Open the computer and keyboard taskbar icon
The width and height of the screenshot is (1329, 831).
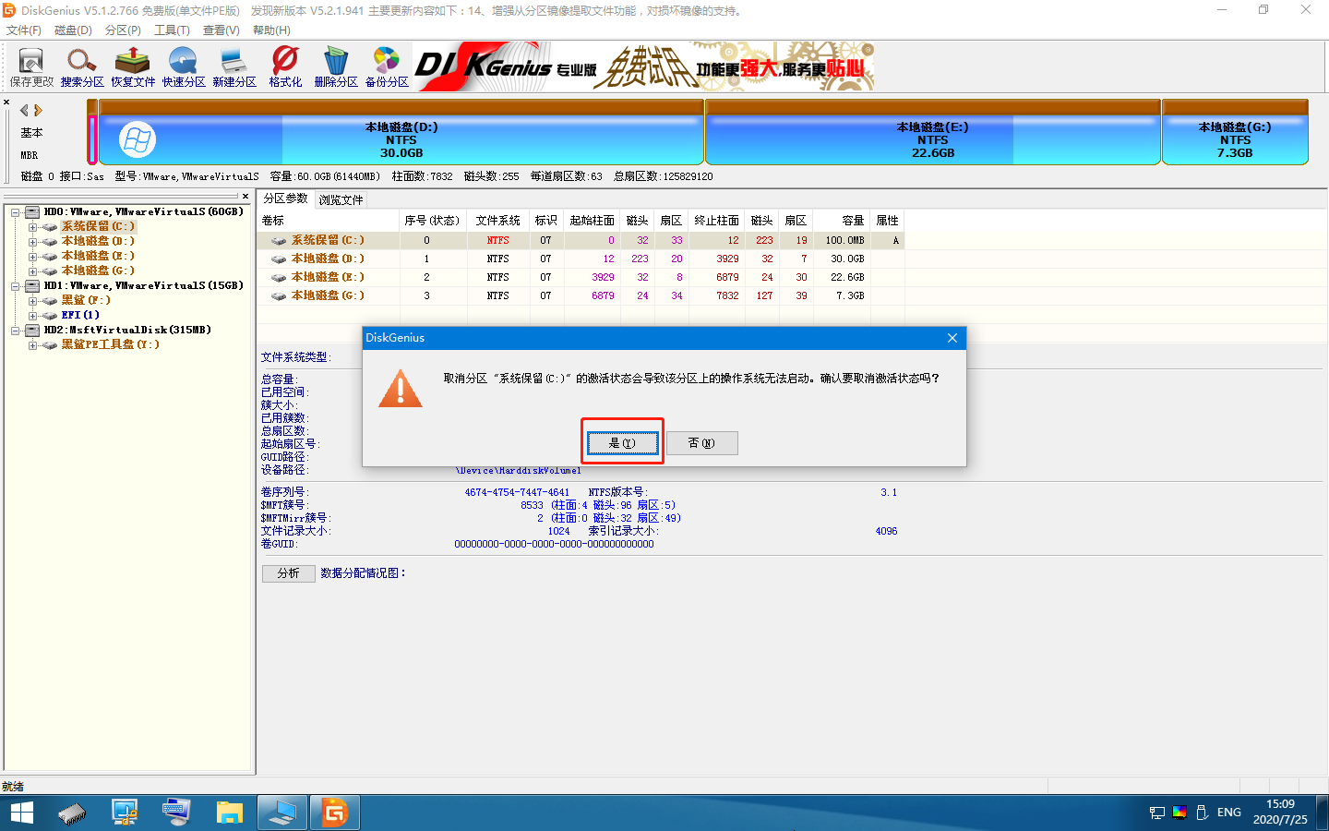point(176,813)
